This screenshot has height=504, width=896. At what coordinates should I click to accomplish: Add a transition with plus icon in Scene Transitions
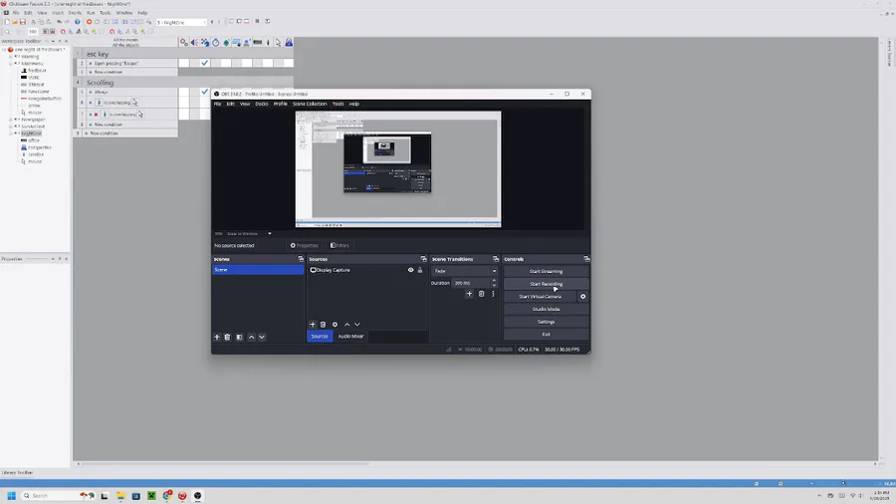coord(469,294)
